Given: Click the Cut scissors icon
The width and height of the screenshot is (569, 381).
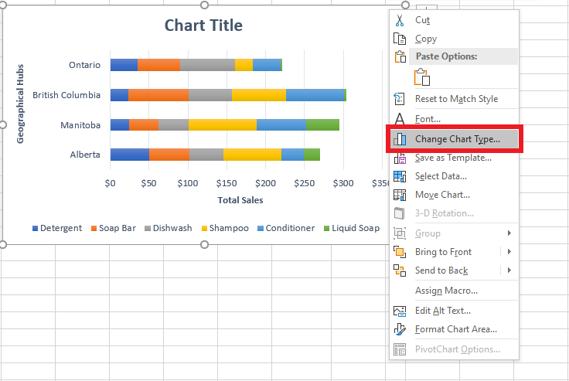Looking at the screenshot, I should pyautogui.click(x=400, y=20).
